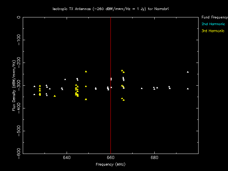Click the 660 tick label on x-axis
The height and width of the screenshot is (171, 228).
[110, 158]
